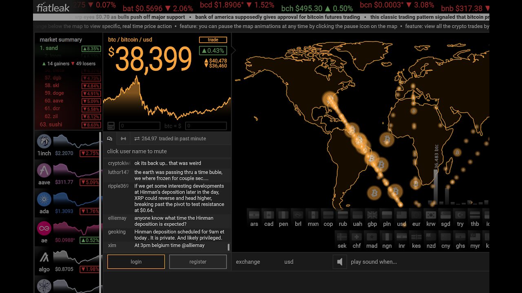The height and width of the screenshot is (293, 522).
Task: Choose the gbp currency flag
Action: (372, 215)
